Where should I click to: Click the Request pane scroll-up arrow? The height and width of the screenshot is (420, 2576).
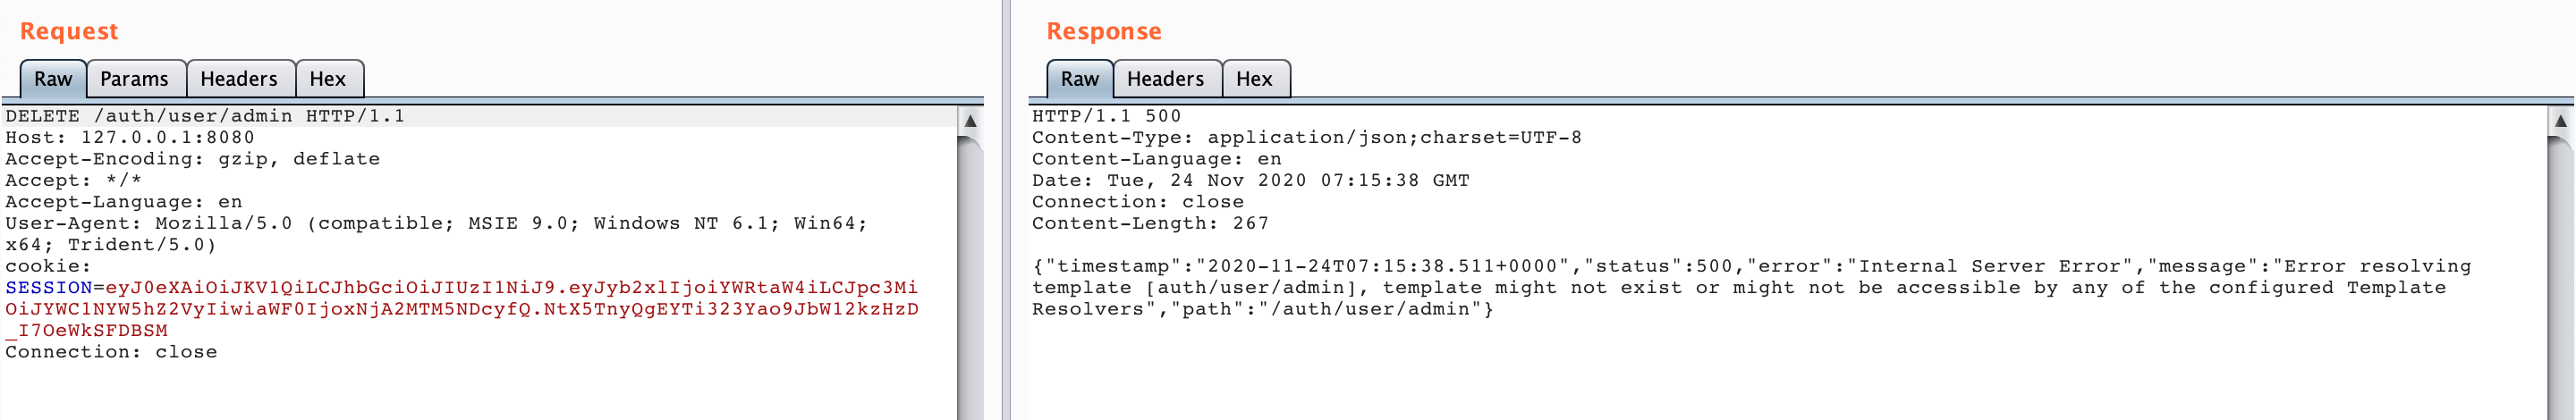[970, 121]
